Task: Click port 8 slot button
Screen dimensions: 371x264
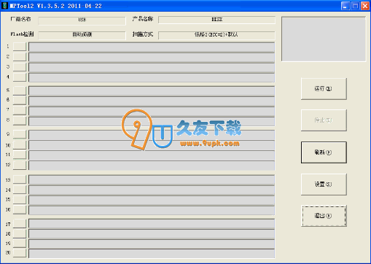Action: click(20, 120)
